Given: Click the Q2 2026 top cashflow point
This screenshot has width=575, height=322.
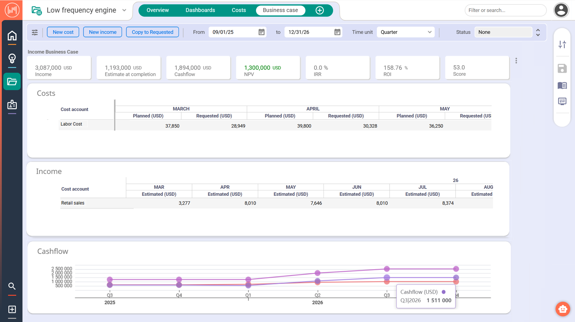Looking at the screenshot, I should pos(318,273).
